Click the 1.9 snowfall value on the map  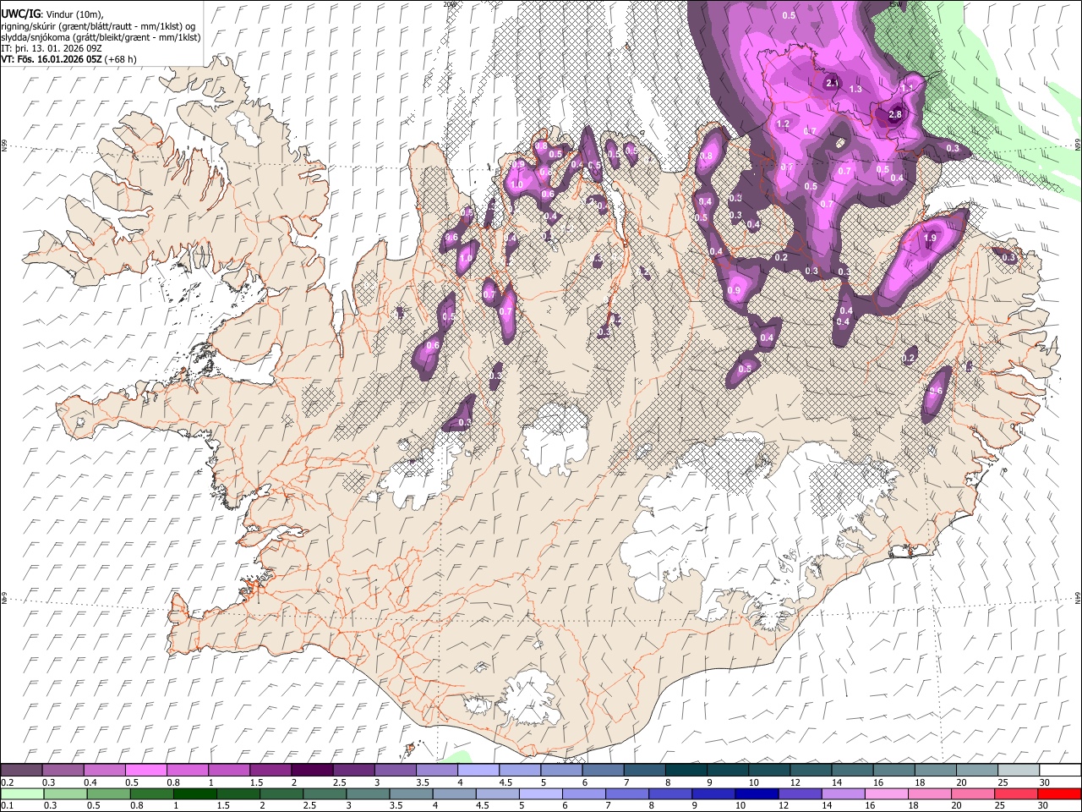(931, 239)
